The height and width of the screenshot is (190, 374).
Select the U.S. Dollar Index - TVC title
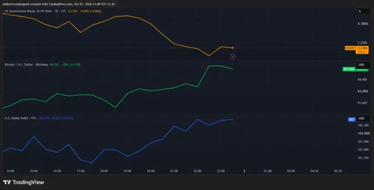click(x=20, y=118)
